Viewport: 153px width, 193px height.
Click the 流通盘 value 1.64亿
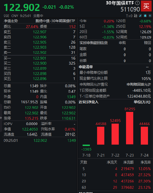(x=32, y=135)
